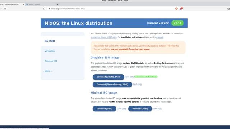Download the minimal 32bit ISO
This screenshot has height=129, width=230.
[x=140, y=109]
